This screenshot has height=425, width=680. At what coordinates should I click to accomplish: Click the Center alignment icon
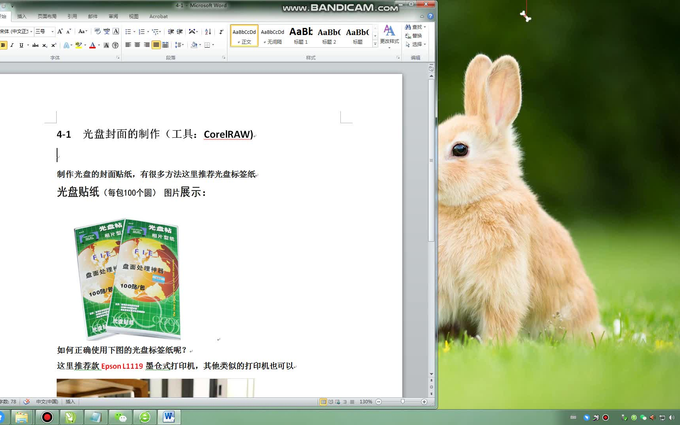click(137, 45)
